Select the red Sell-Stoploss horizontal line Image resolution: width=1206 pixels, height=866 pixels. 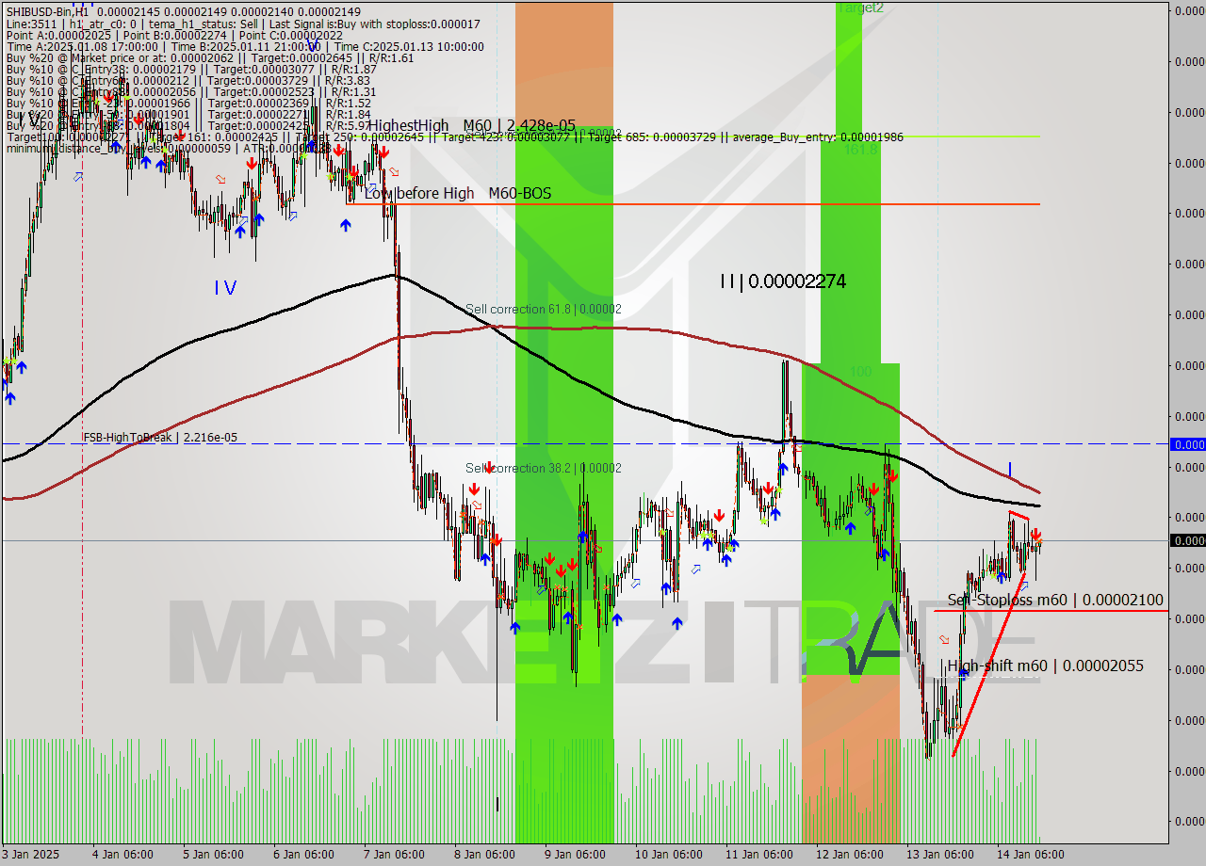(x=1051, y=611)
